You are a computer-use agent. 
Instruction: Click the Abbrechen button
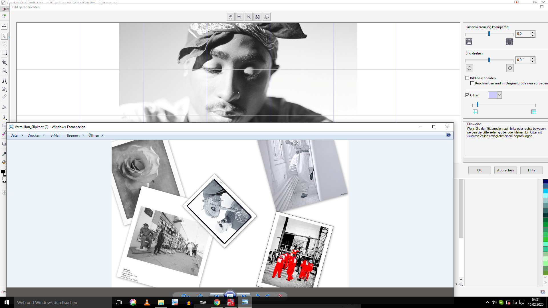[x=505, y=170]
